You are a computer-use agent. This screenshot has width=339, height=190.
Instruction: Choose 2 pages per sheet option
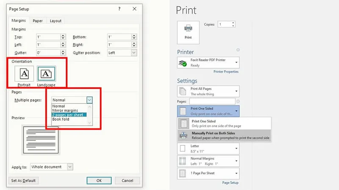point(69,115)
